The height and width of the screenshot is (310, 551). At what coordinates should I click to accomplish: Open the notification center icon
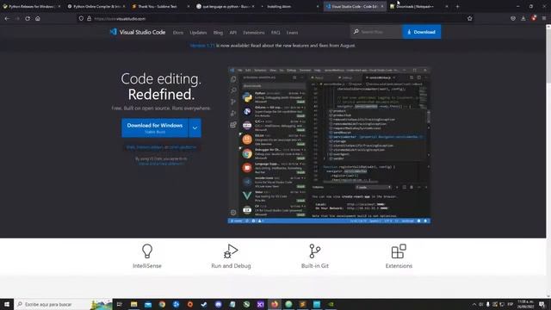click(542, 304)
